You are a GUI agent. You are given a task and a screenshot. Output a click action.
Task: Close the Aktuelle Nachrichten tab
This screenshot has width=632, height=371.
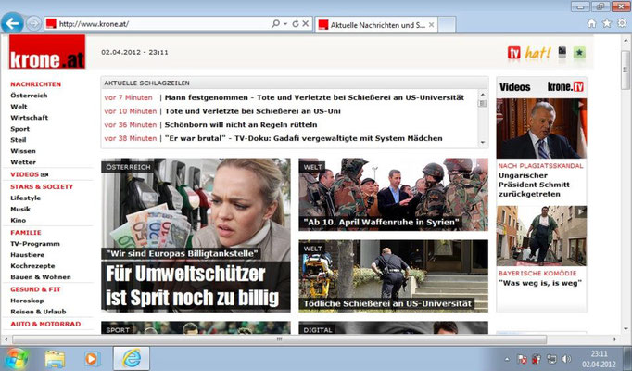click(x=431, y=25)
